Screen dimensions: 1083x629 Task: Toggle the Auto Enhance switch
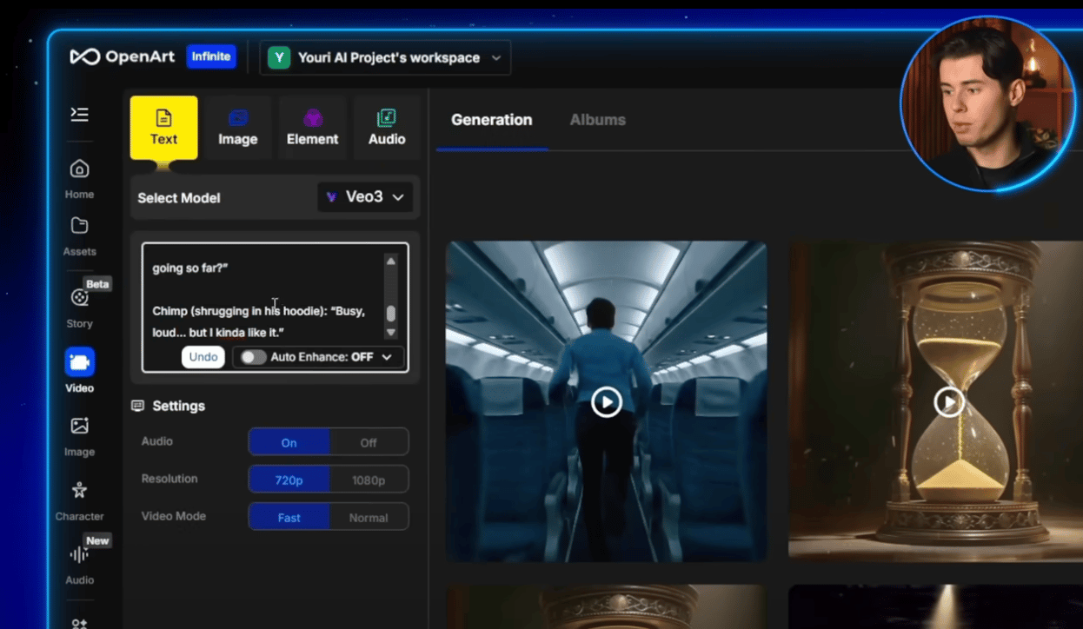(253, 357)
